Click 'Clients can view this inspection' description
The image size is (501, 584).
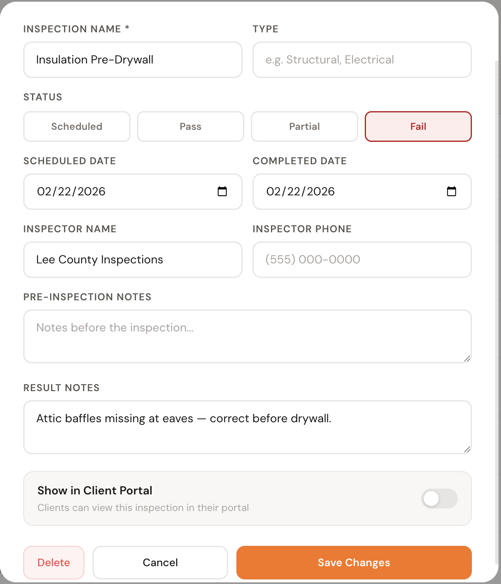tap(143, 508)
